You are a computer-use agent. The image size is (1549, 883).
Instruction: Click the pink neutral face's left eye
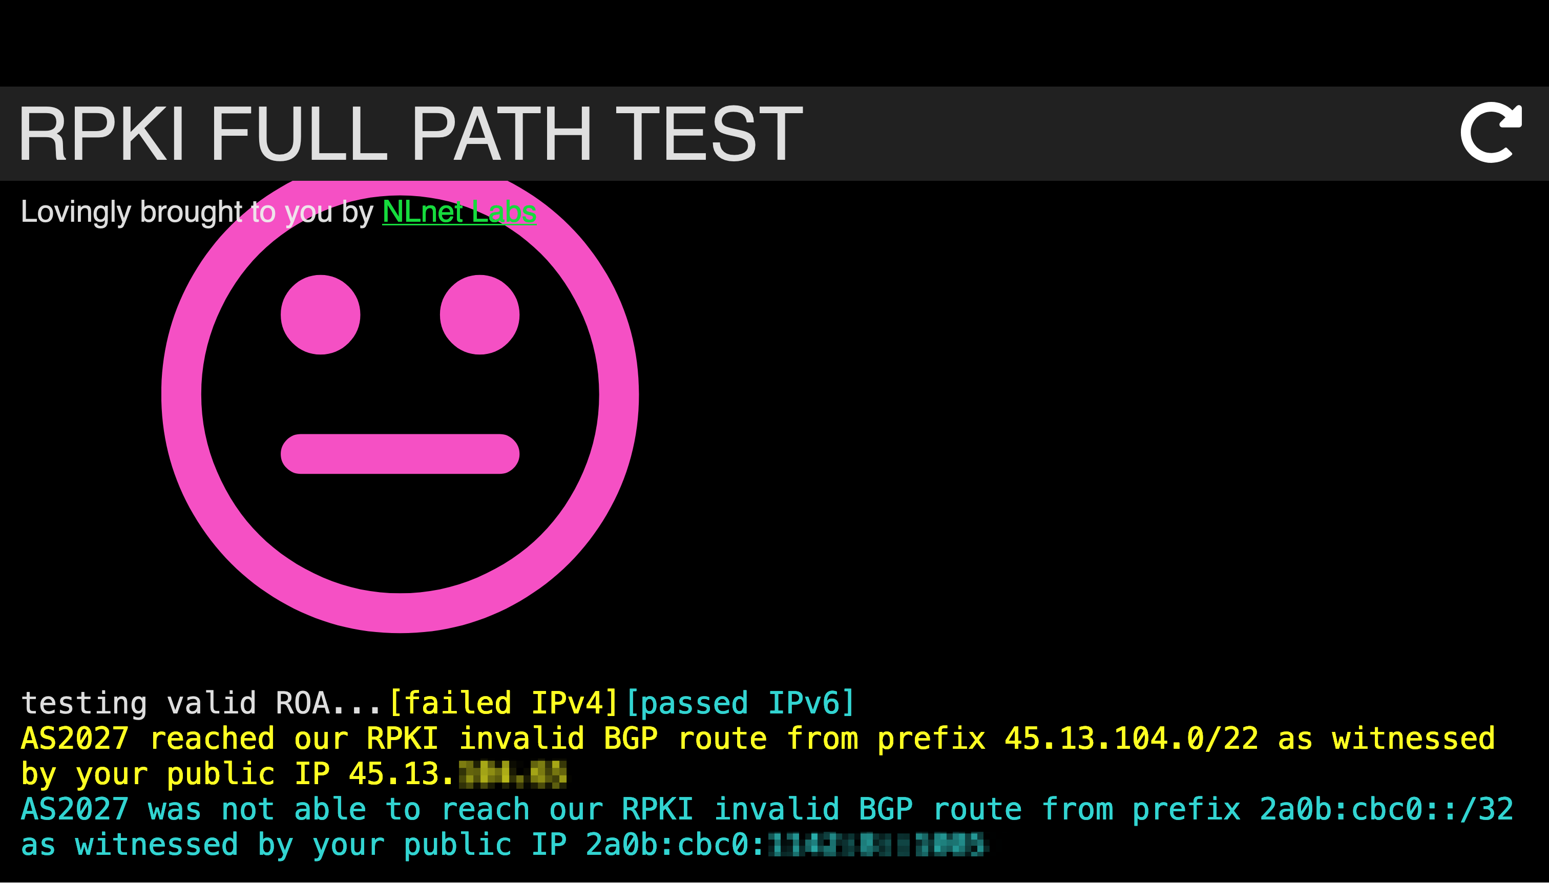(x=320, y=315)
